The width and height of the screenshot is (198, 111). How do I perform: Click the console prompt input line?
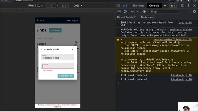pyautogui.click(x=157, y=84)
